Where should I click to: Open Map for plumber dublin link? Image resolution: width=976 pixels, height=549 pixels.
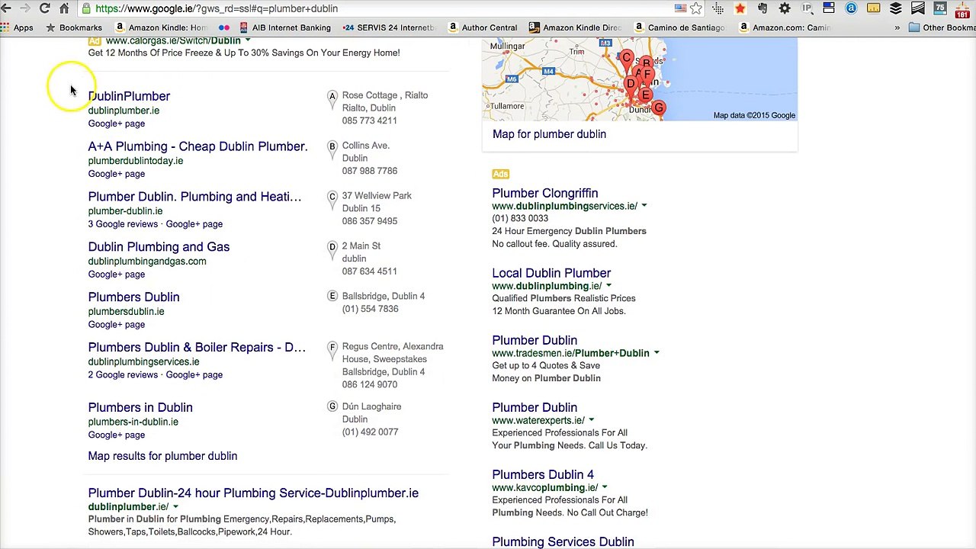pyautogui.click(x=549, y=134)
